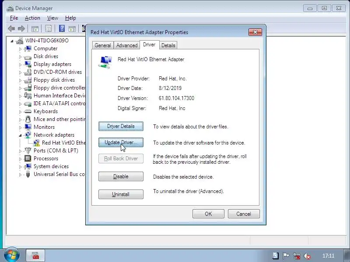Image resolution: width=350 pixels, height=262 pixels.
Task: Expand the System devices node
Action: [x=20, y=167]
